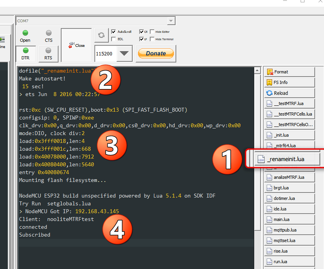Open FS Info
Screen dimensions: 324x269
(x=289, y=82)
